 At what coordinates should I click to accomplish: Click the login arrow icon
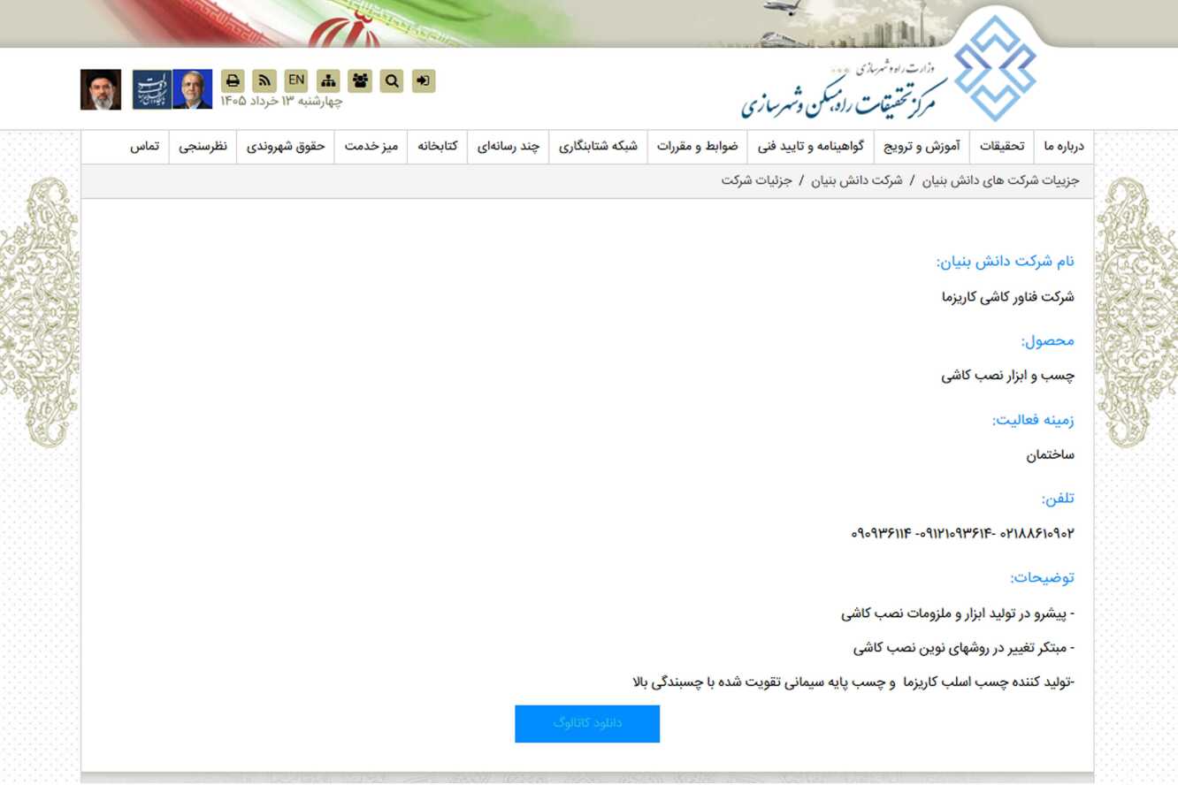pos(424,81)
